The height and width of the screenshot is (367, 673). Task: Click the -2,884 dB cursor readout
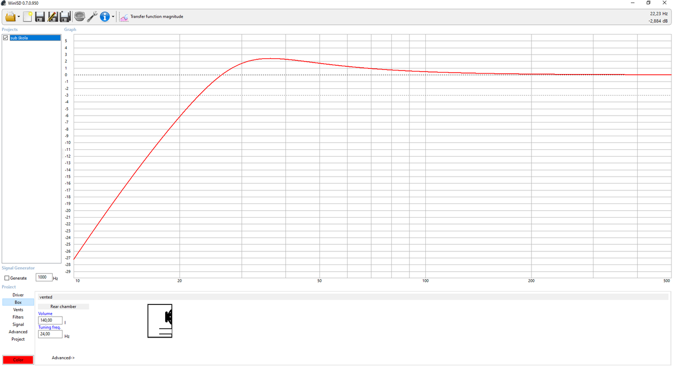pyautogui.click(x=658, y=22)
